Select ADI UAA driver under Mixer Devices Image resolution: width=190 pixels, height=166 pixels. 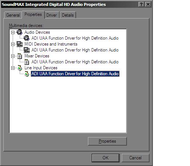point(75,62)
